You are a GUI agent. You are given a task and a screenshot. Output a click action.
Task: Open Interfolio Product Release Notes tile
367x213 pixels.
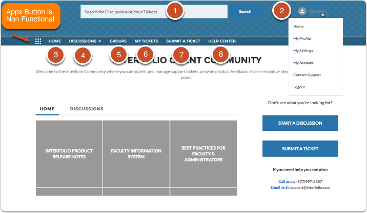point(69,154)
